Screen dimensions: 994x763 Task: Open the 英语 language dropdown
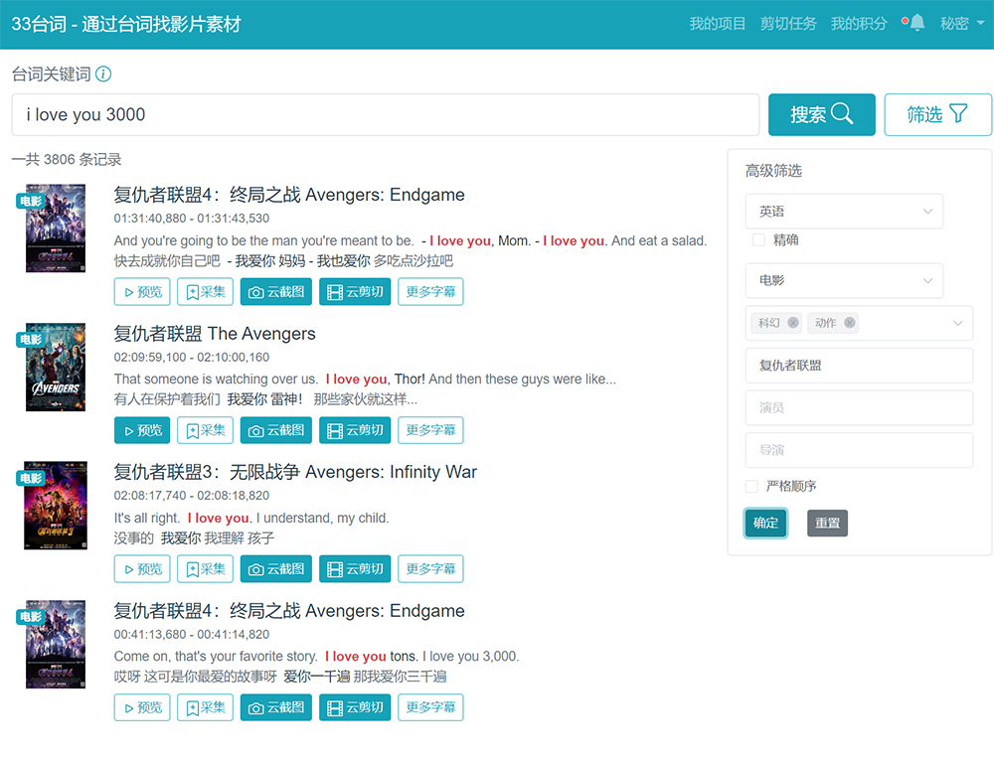844,212
